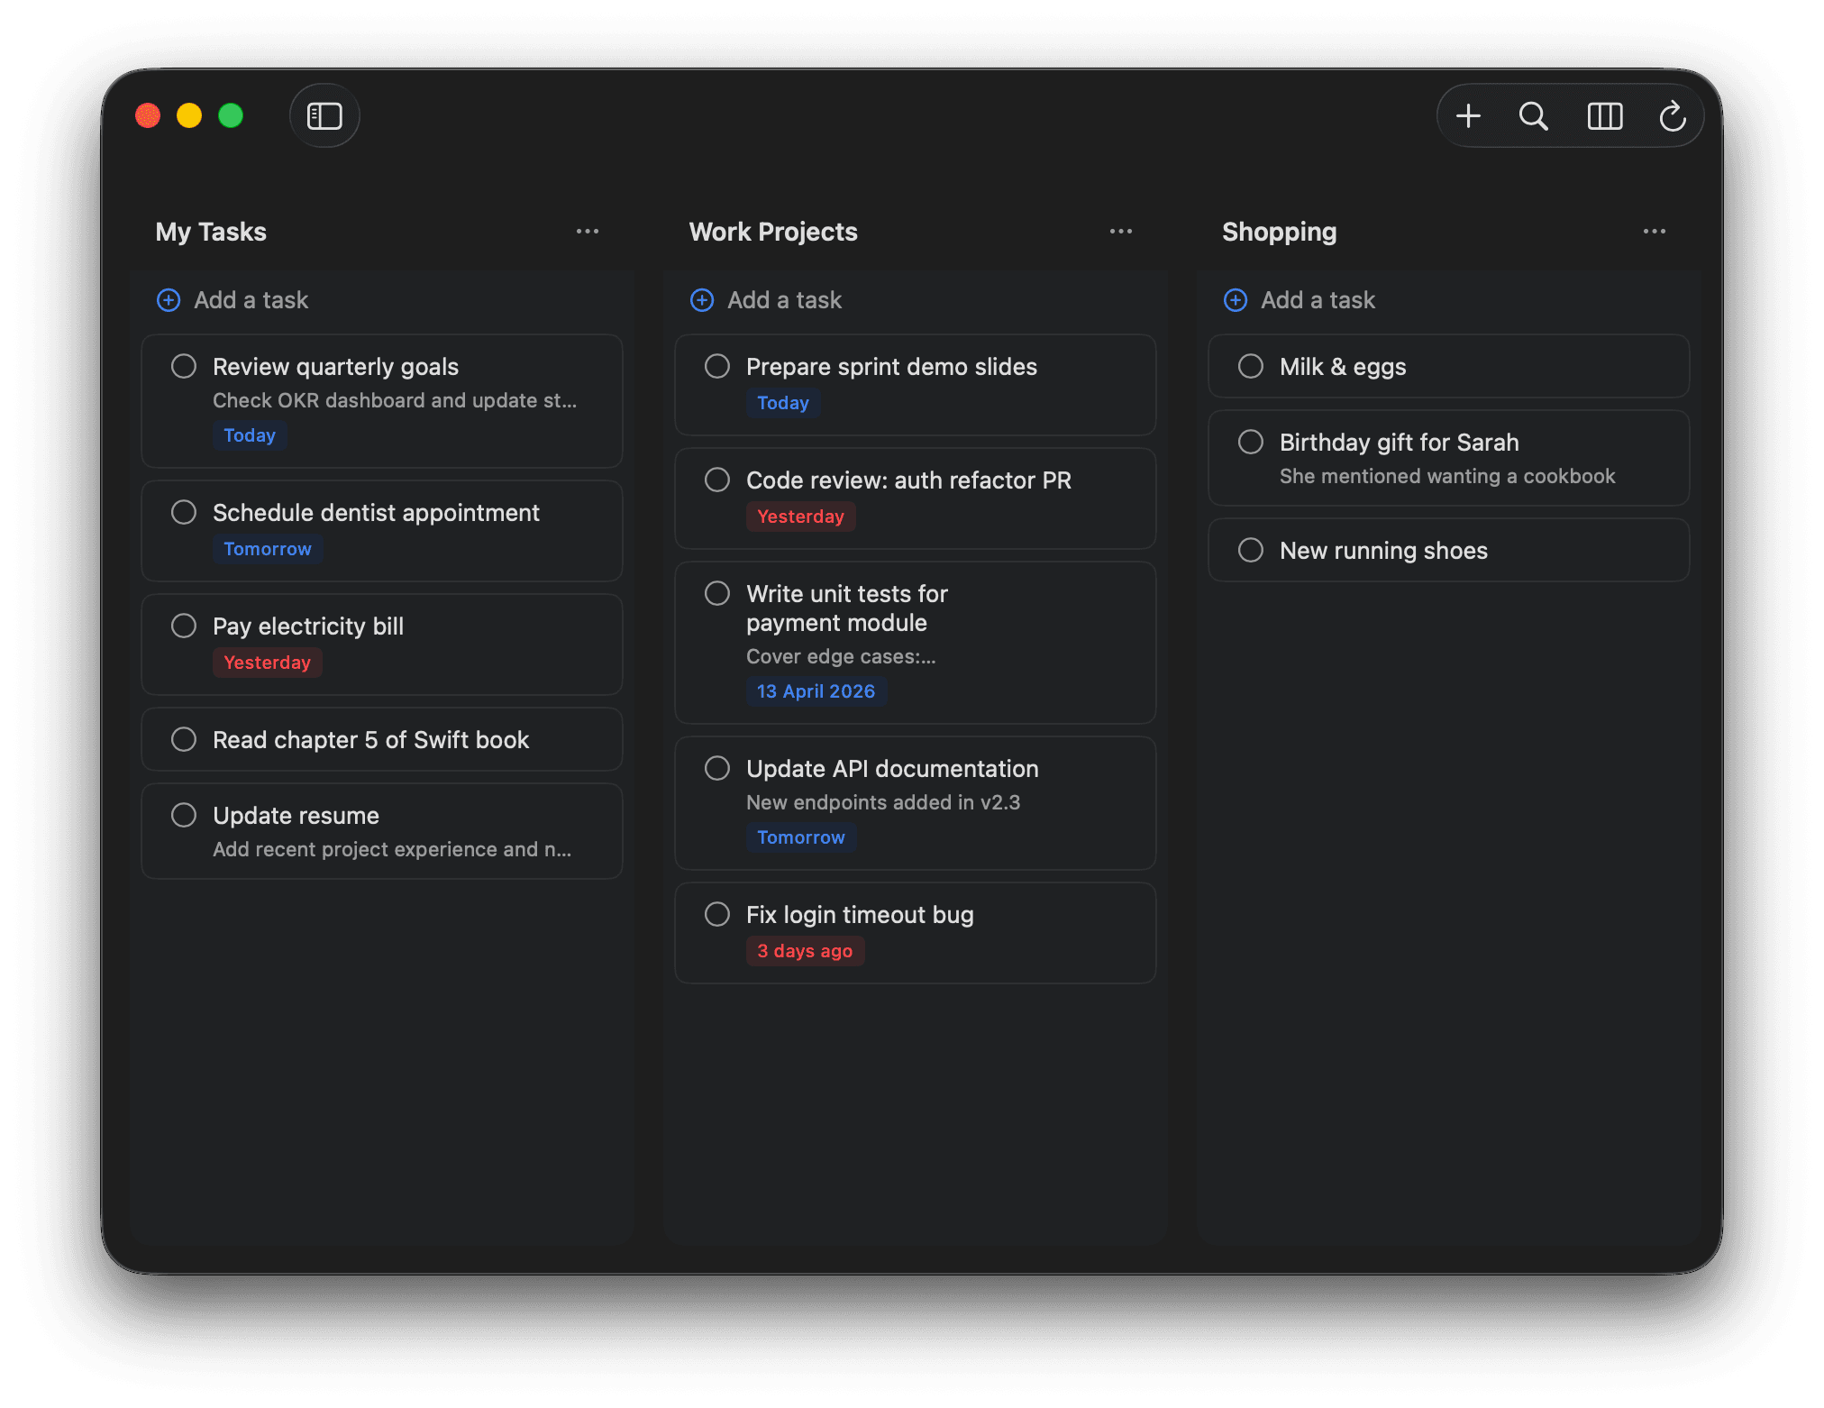Open My Tasks list options menu
The image size is (1824, 1408).
588,232
